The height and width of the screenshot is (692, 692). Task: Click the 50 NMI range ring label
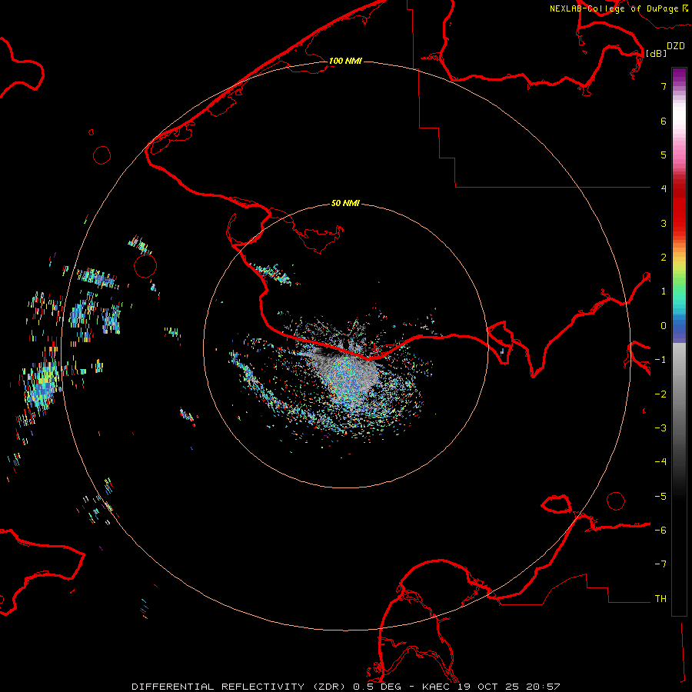(x=345, y=203)
